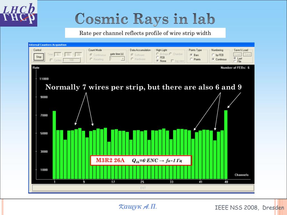Click the 'Cosmic Rays in lab' heading

click(x=145, y=19)
